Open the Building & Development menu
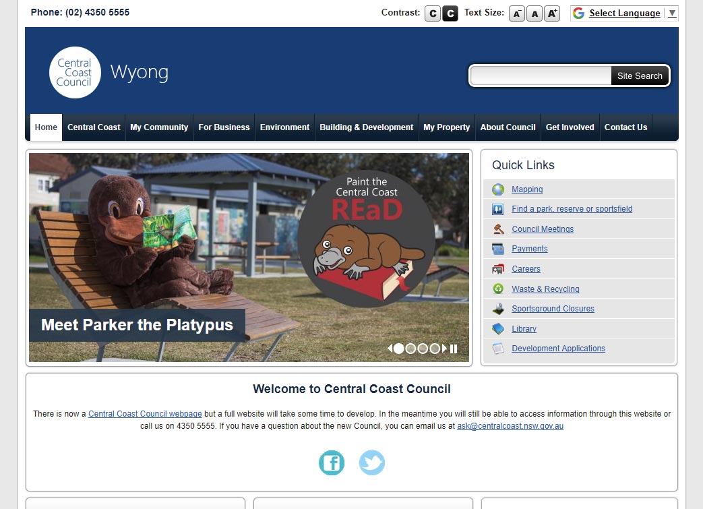 click(x=366, y=127)
